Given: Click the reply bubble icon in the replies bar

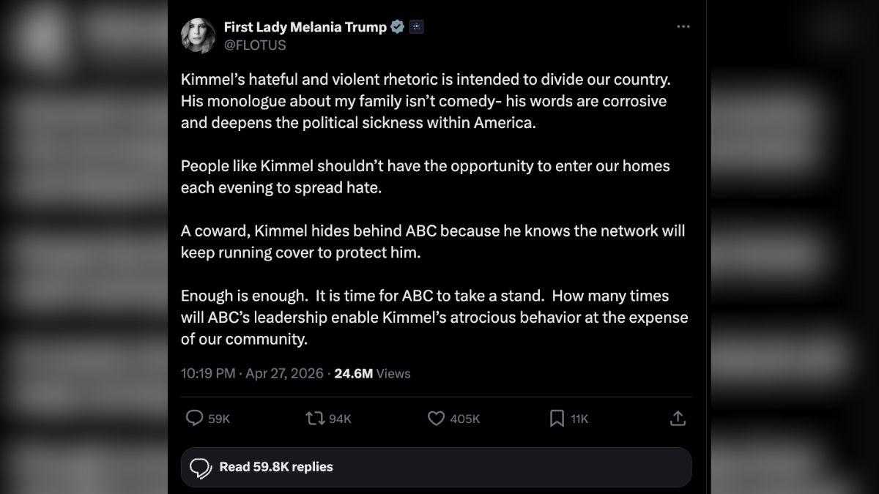Looking at the screenshot, I should click(199, 467).
